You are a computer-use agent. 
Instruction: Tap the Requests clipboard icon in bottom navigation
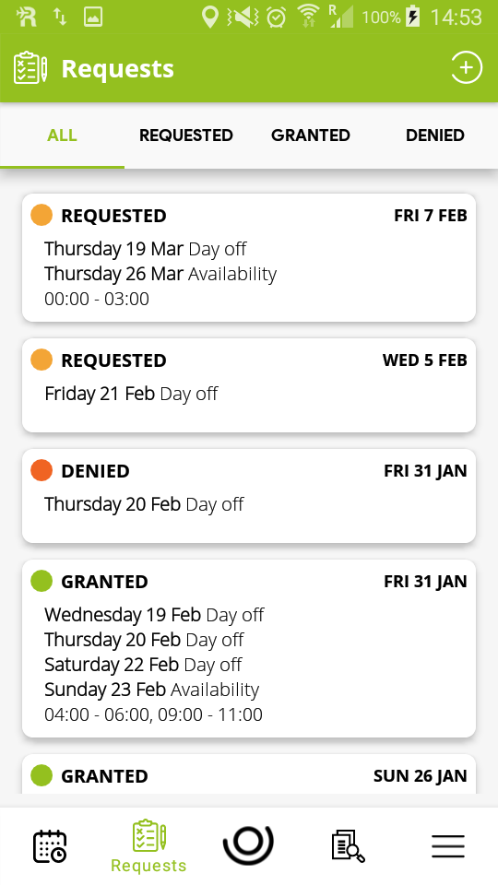(x=149, y=836)
